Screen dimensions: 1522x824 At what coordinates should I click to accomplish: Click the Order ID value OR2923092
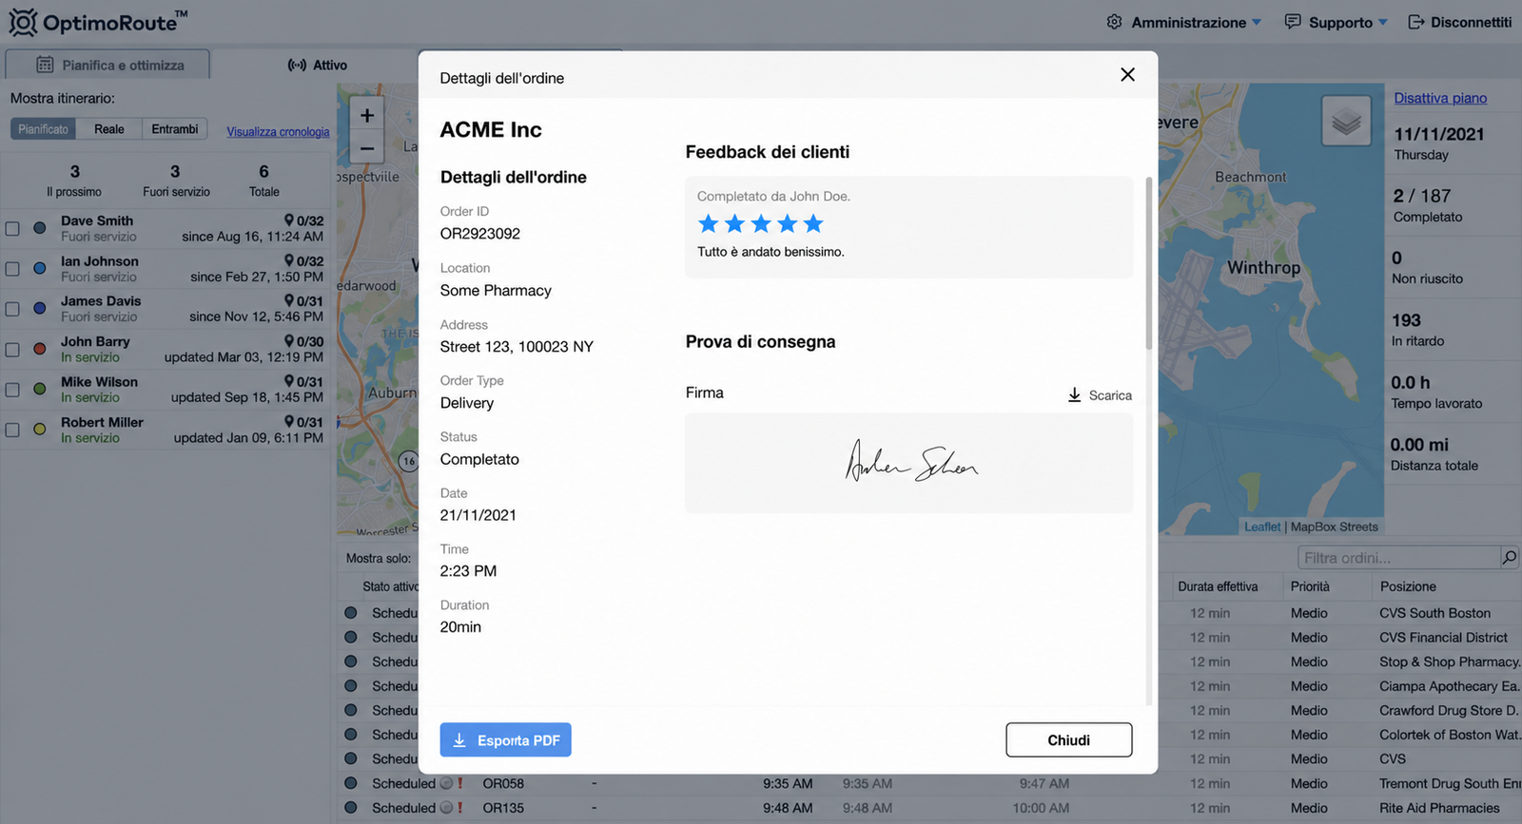(480, 234)
